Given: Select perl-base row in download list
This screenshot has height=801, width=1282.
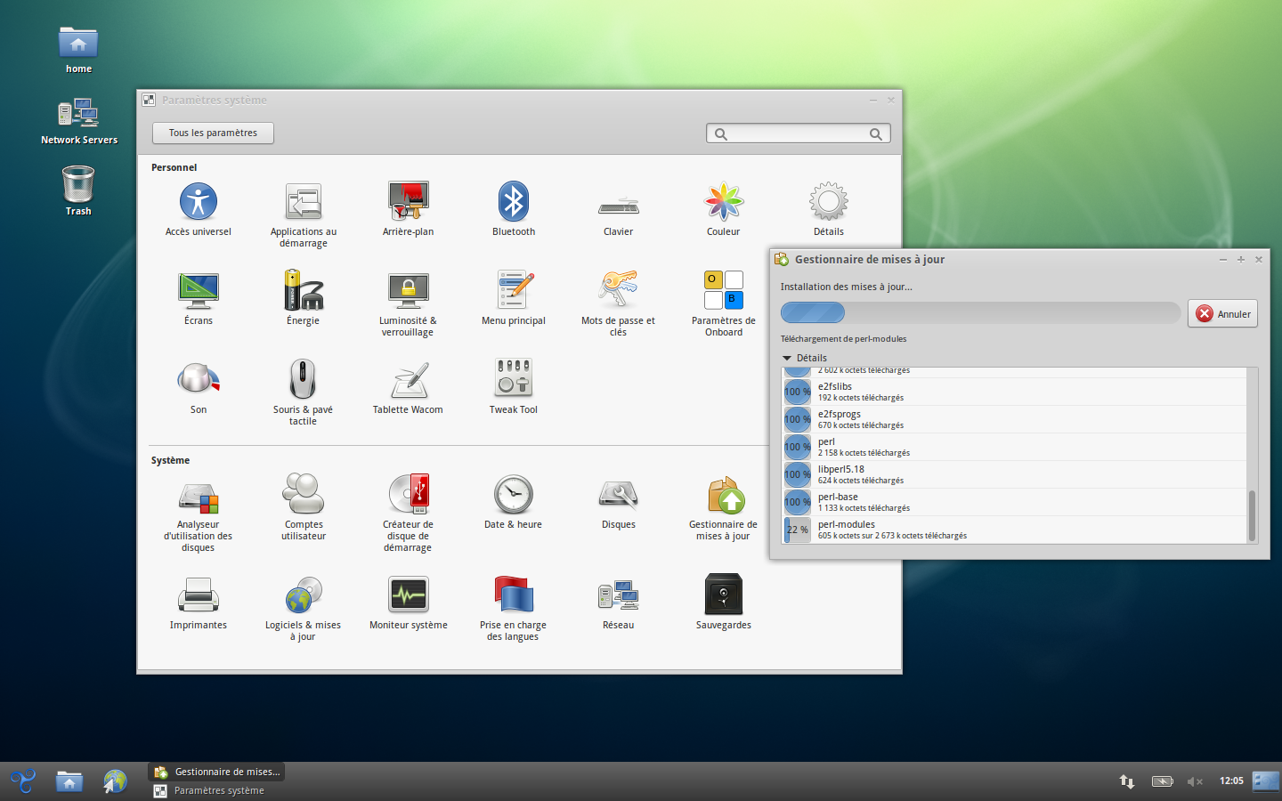Looking at the screenshot, I should (1014, 502).
